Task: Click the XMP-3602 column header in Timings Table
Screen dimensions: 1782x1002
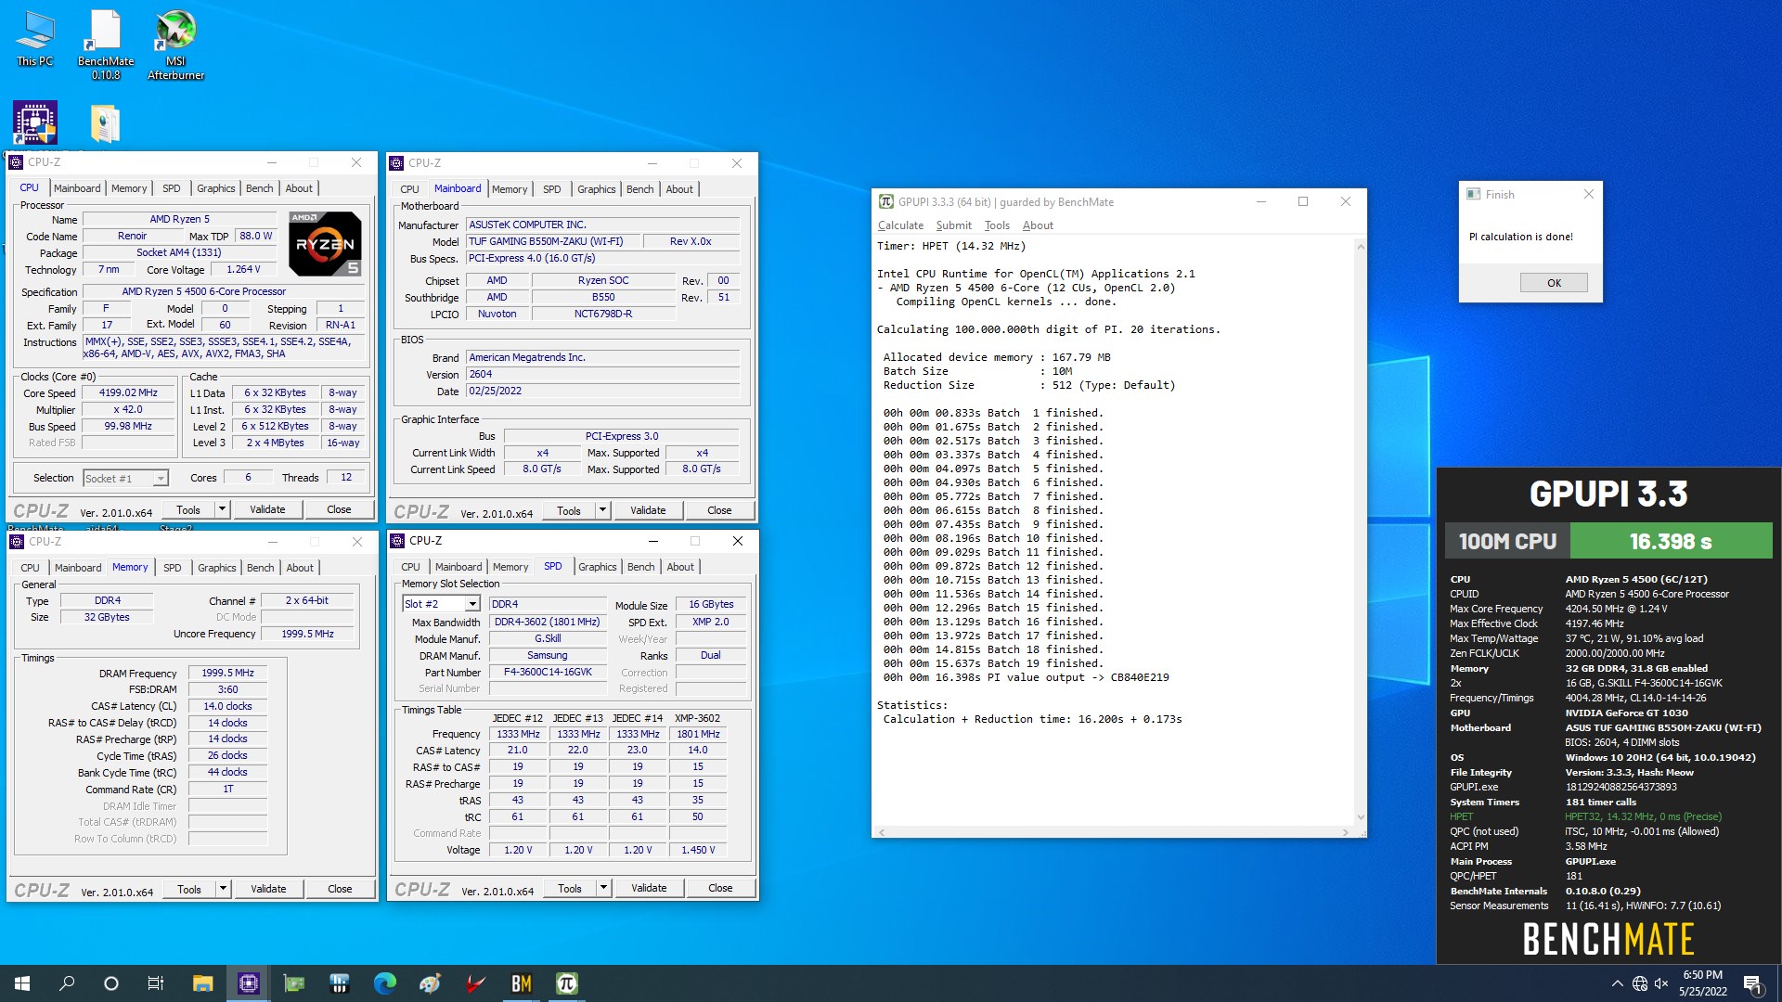Action: (697, 718)
